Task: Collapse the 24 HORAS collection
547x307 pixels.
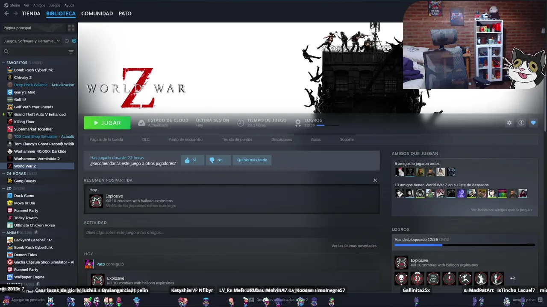Action: tap(4, 174)
